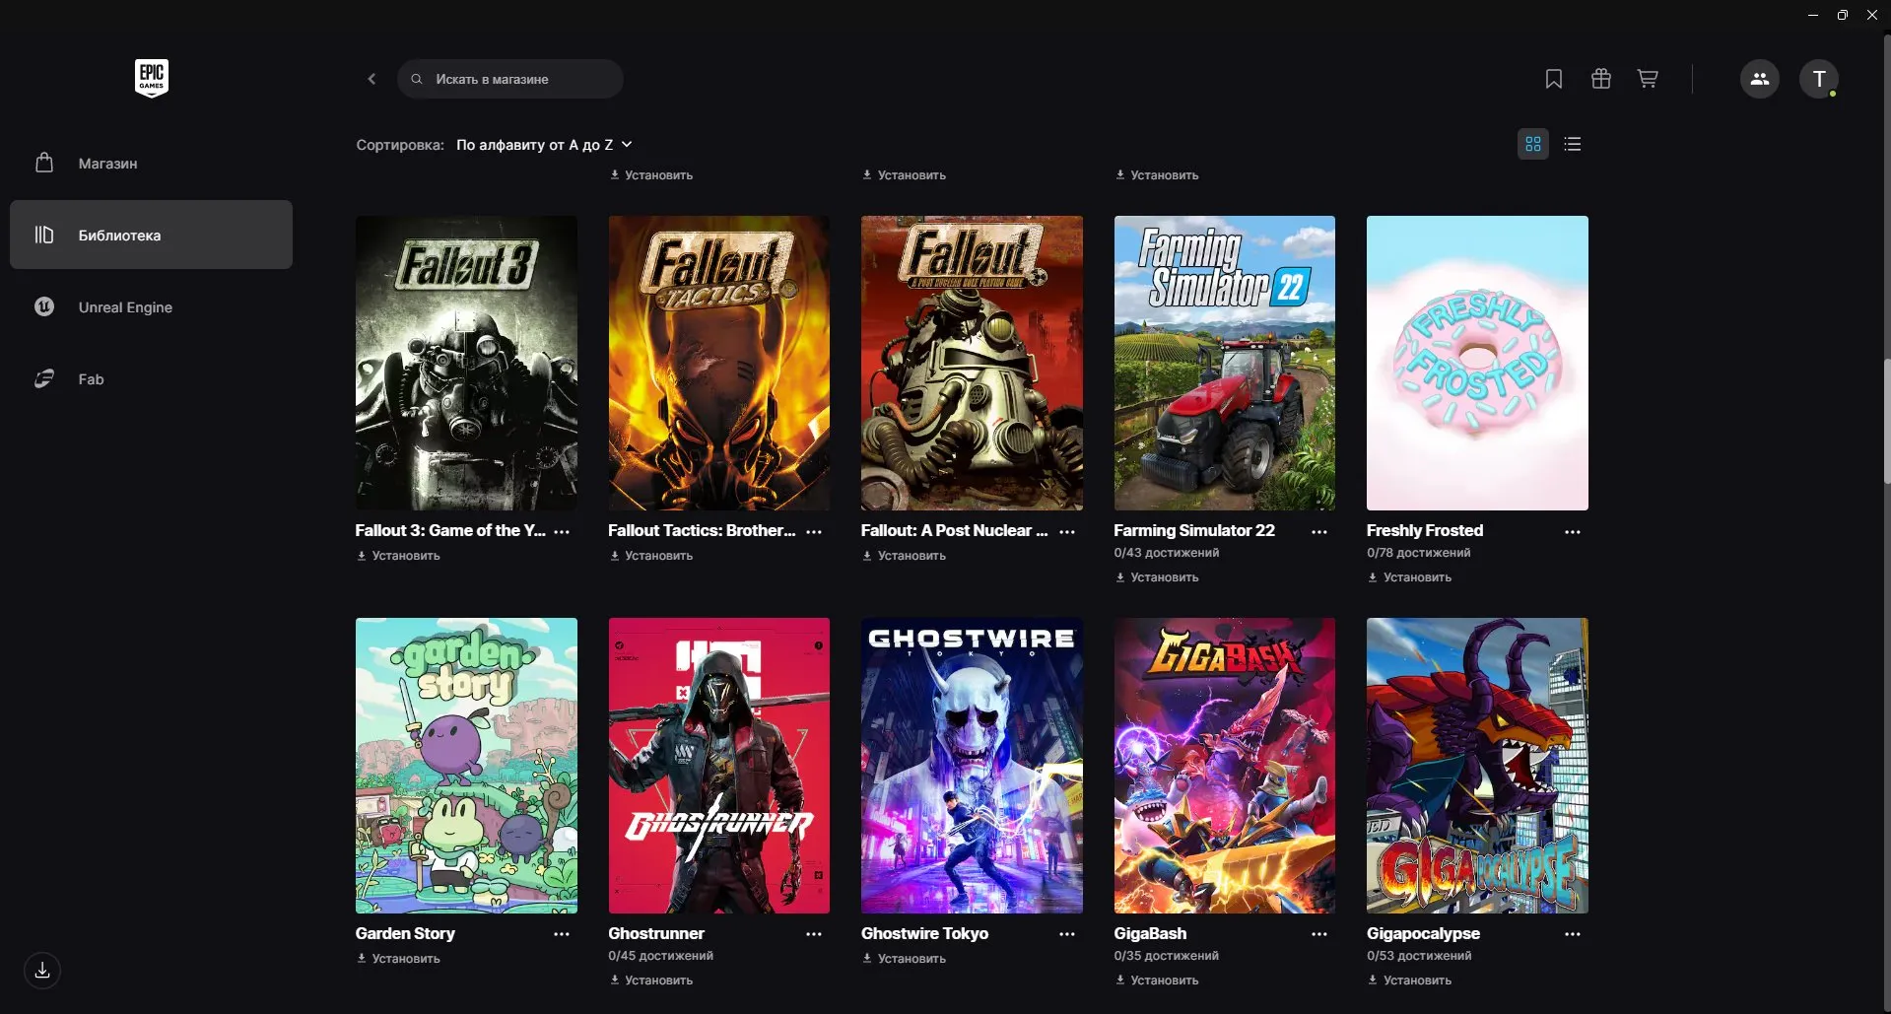The width and height of the screenshot is (1891, 1014).
Task: Open options menu for Freshly Frosted
Action: click(x=1573, y=531)
